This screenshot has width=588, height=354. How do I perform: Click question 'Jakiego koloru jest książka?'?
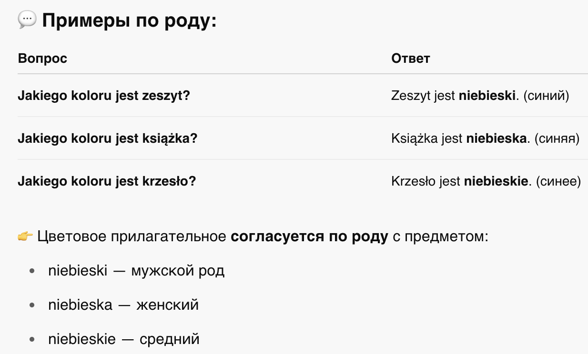coord(108,138)
